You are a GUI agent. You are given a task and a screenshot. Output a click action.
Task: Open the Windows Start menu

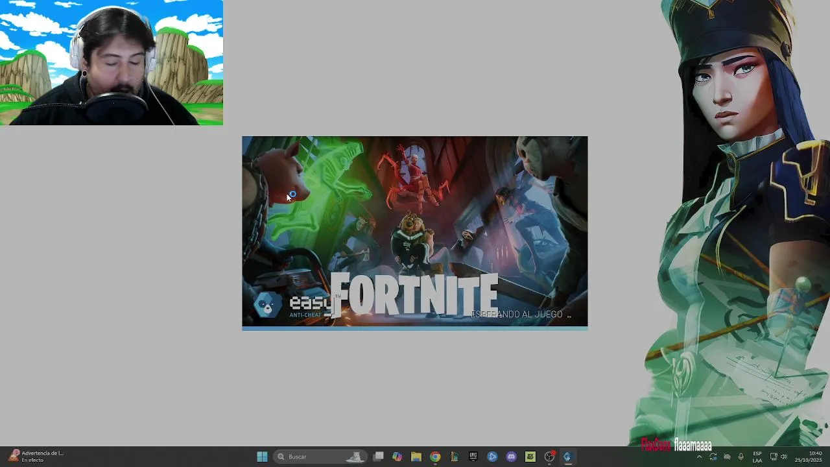pyautogui.click(x=262, y=457)
